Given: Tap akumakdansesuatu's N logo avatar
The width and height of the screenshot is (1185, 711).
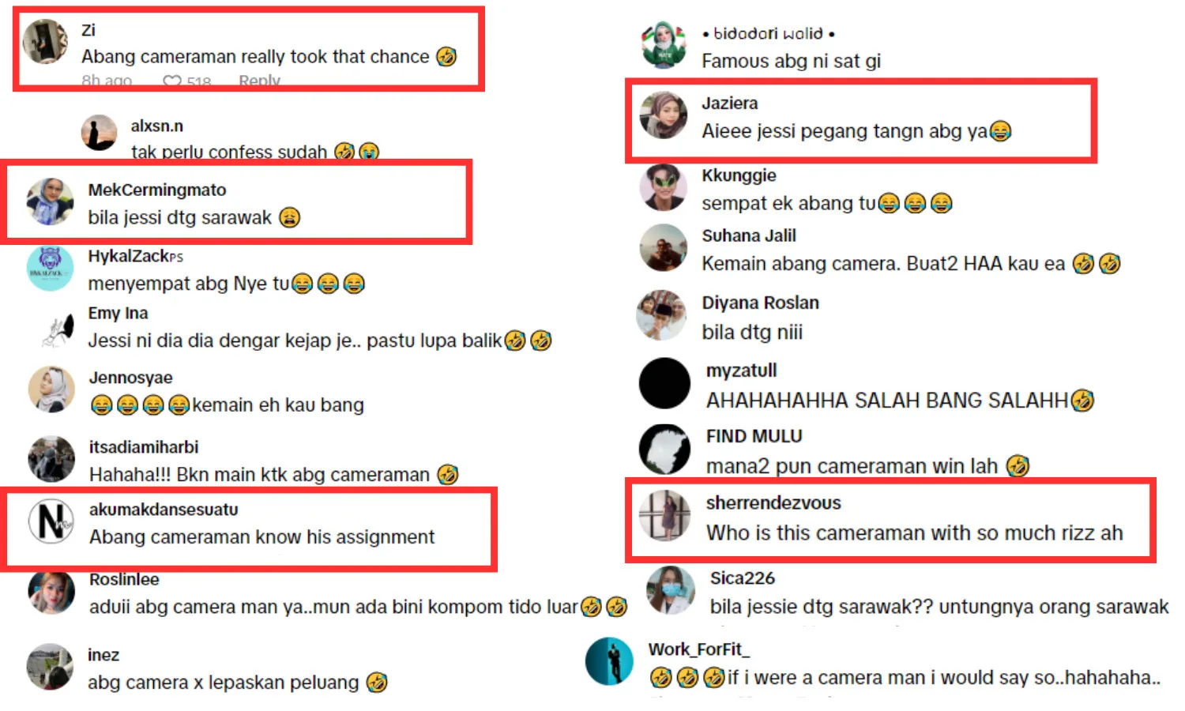Looking at the screenshot, I should (x=51, y=522).
